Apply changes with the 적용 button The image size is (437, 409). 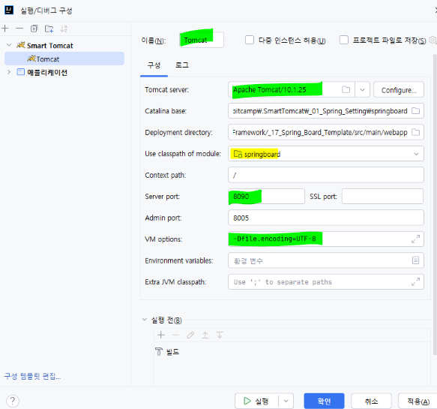(418, 401)
